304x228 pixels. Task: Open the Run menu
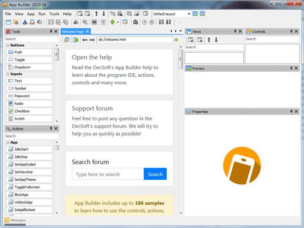tap(42, 14)
